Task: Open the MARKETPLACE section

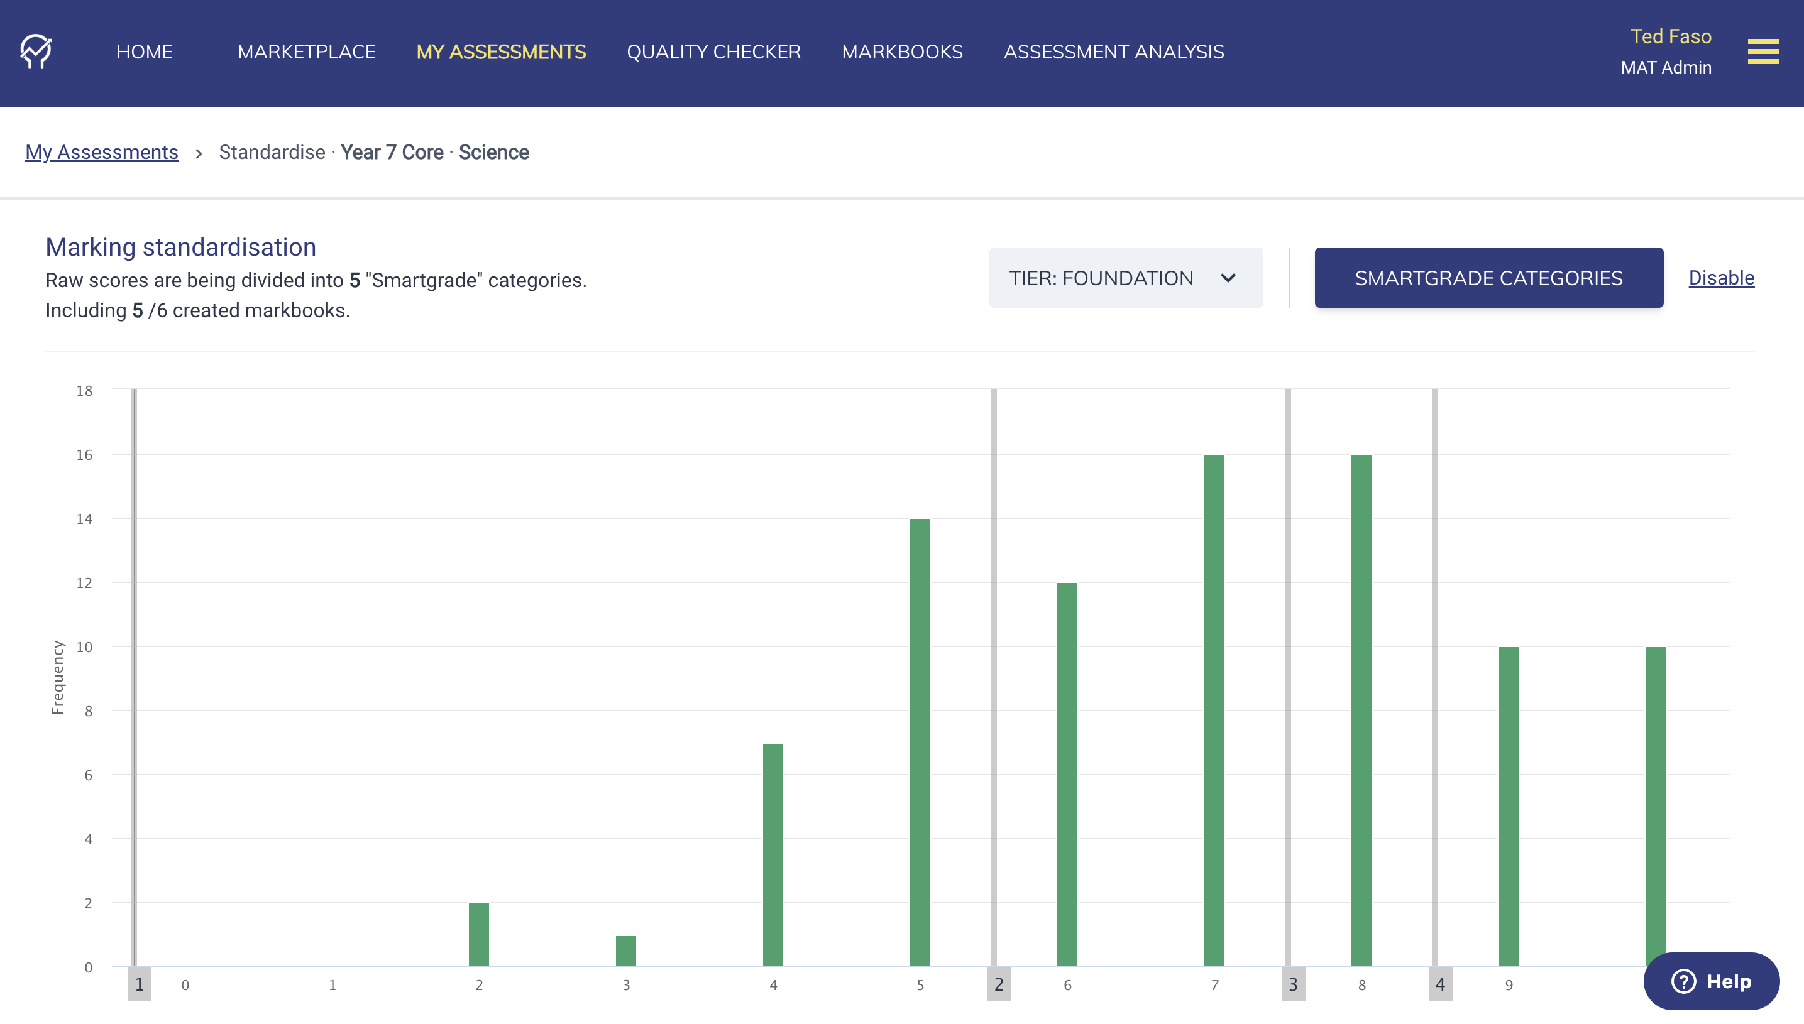Action: coord(306,52)
